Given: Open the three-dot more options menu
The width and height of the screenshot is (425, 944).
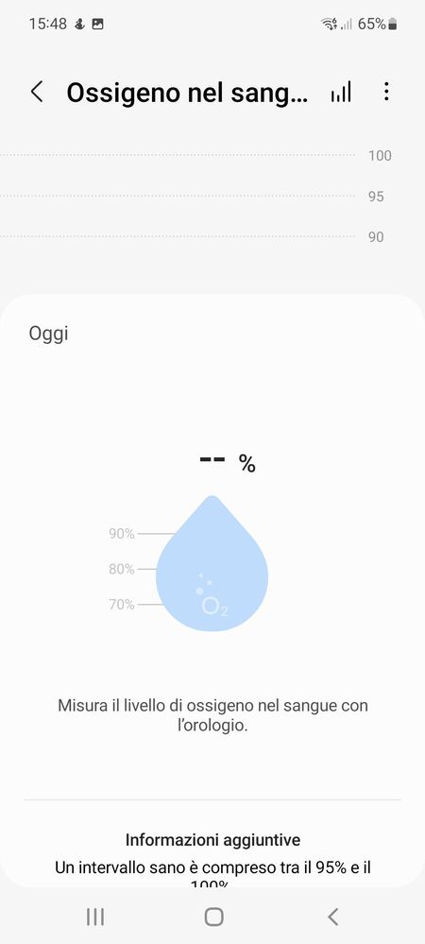Looking at the screenshot, I should [386, 92].
